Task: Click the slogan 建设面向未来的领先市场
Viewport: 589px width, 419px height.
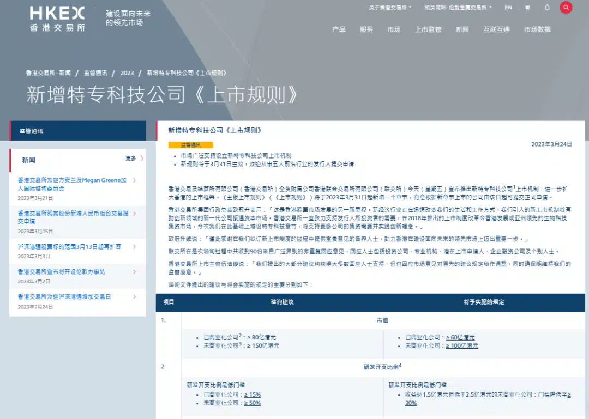Action: [128, 18]
